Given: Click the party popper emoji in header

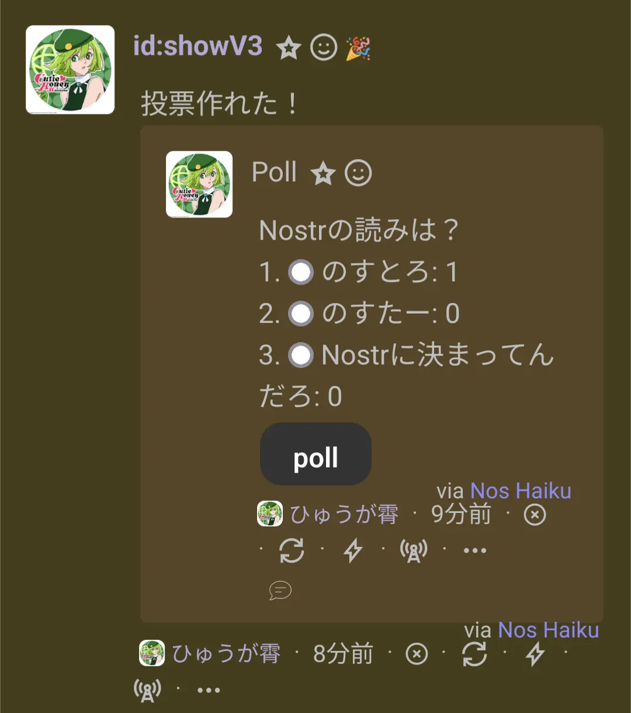Looking at the screenshot, I should (358, 47).
